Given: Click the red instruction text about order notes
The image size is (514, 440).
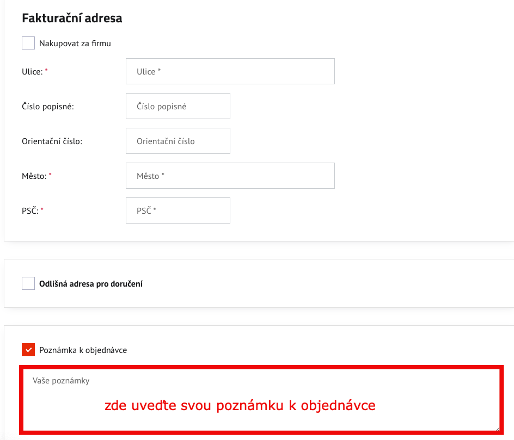Looking at the screenshot, I should coord(239,405).
